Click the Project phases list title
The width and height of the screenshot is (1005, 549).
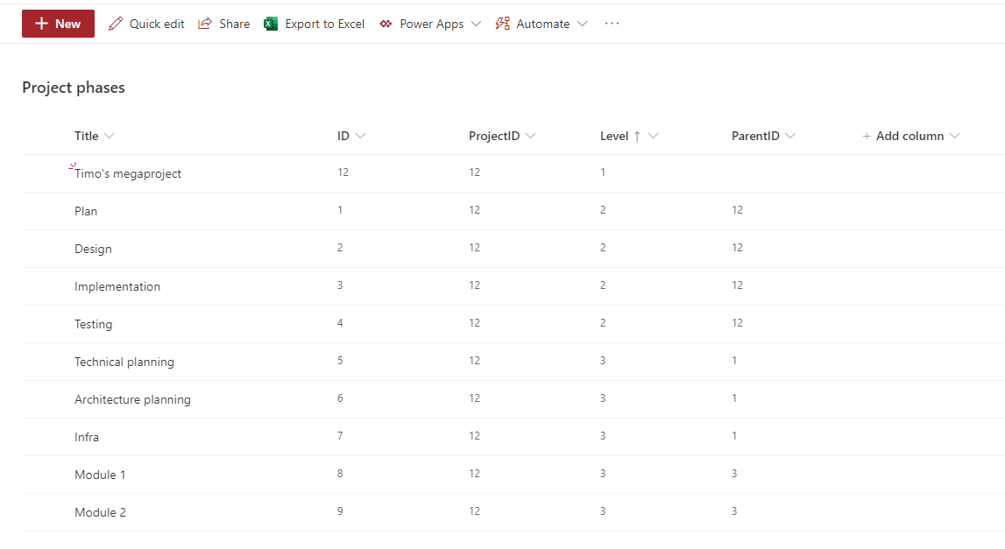click(74, 88)
